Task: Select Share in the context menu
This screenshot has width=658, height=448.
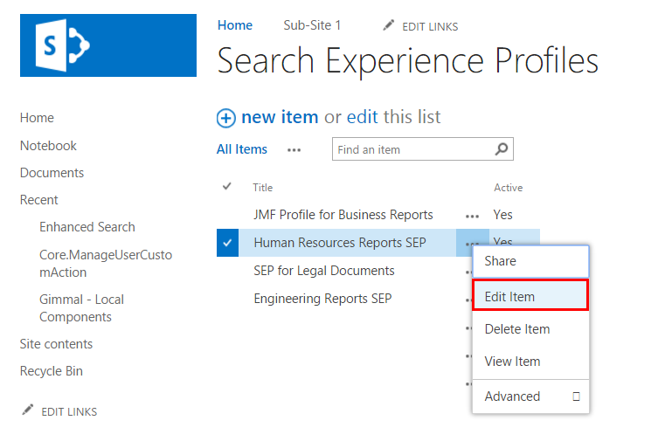Action: tap(500, 261)
